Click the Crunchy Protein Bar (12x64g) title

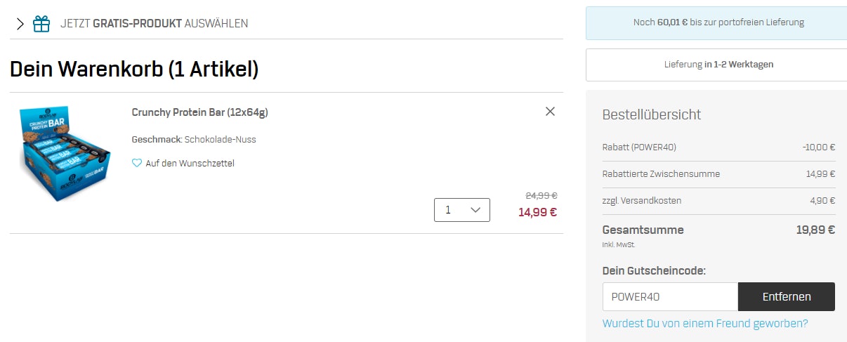199,112
